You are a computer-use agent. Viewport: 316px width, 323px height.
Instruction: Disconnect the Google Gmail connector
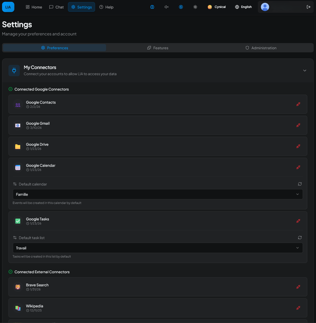pyautogui.click(x=298, y=125)
